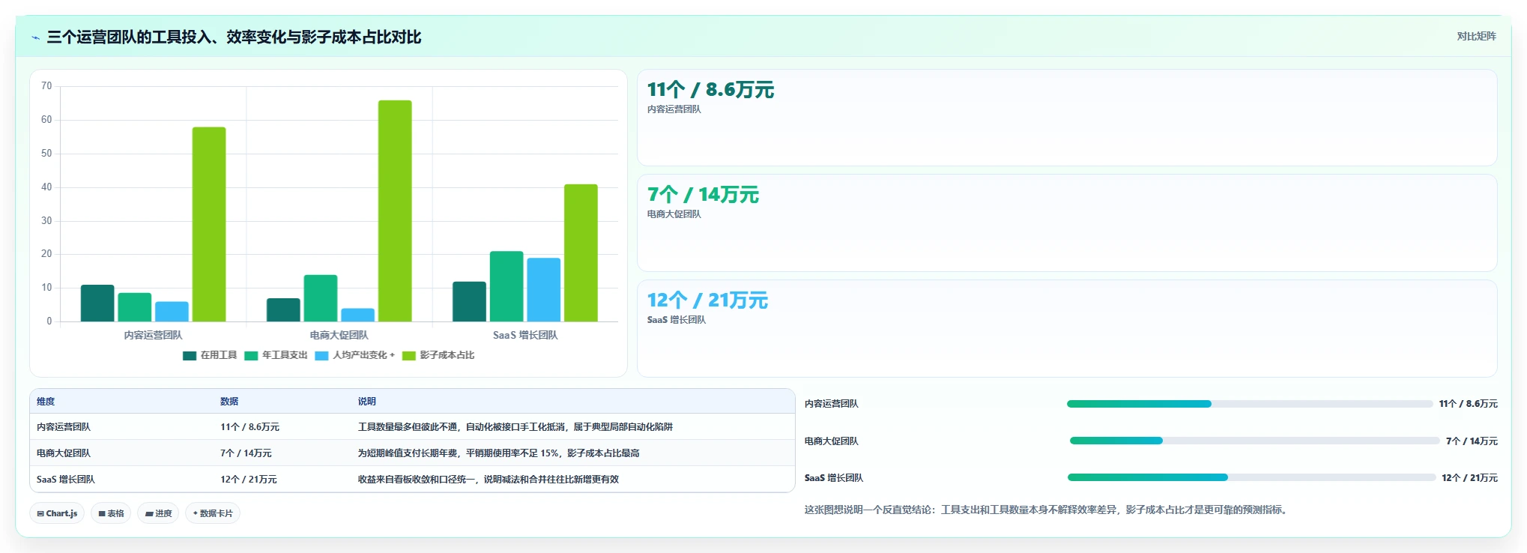Click the SaaS 增长团队 x-axis label in chart

pyautogui.click(x=525, y=335)
